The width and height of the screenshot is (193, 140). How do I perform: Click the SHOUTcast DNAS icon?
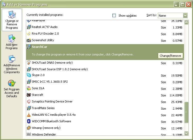pos(29,63)
